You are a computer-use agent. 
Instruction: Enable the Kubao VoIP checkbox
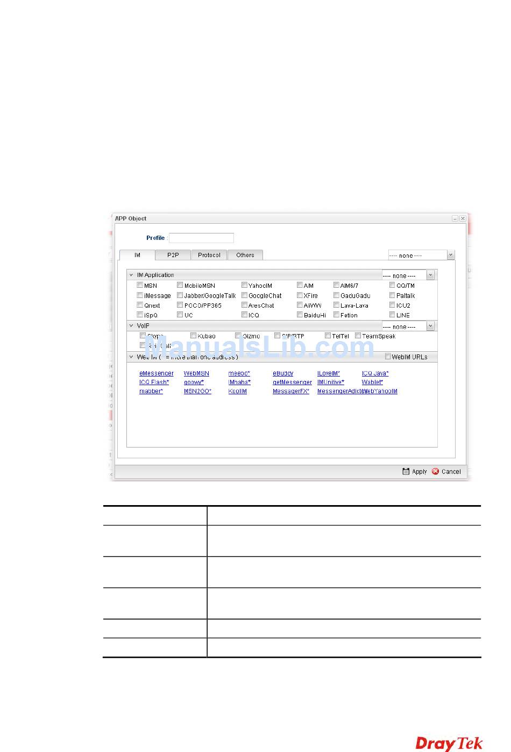click(x=193, y=336)
